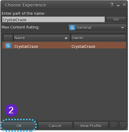Close the Choose Experience dialog
Viewport: 129px width, 132px height.
tap(124, 4)
